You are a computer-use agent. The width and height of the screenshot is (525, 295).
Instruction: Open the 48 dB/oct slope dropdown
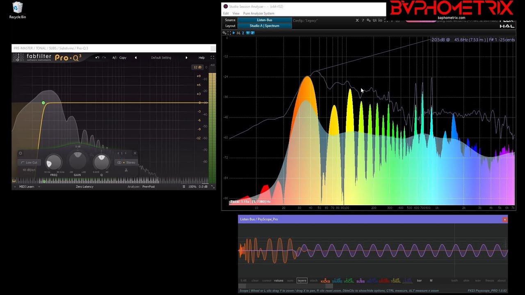29,170
